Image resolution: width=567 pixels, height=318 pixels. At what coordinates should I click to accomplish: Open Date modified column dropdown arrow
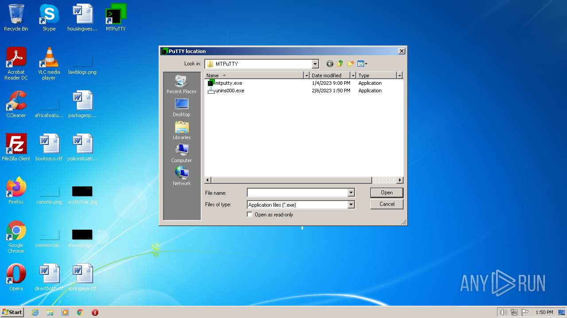point(353,76)
